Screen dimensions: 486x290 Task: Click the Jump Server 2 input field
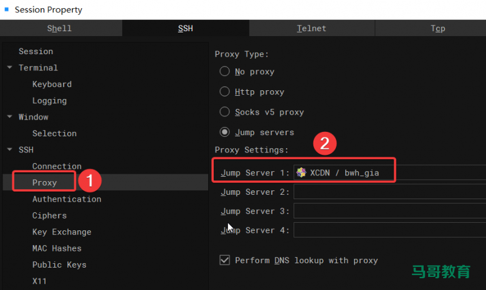pos(389,192)
